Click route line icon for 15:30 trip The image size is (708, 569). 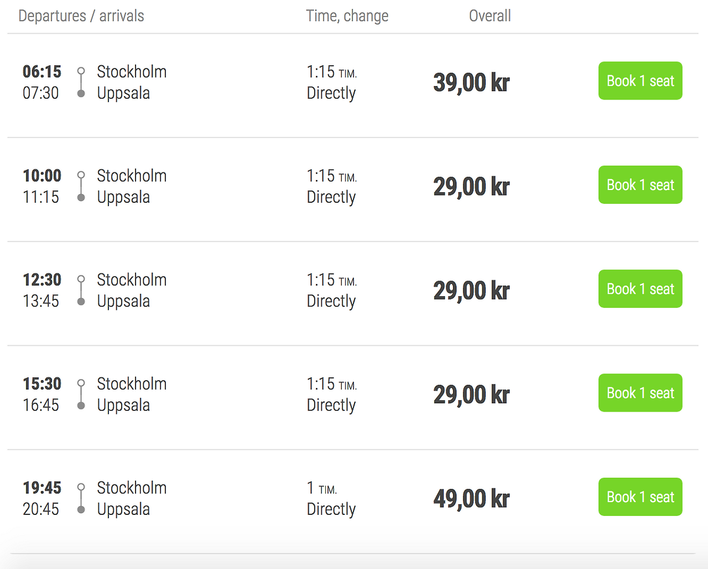81,394
